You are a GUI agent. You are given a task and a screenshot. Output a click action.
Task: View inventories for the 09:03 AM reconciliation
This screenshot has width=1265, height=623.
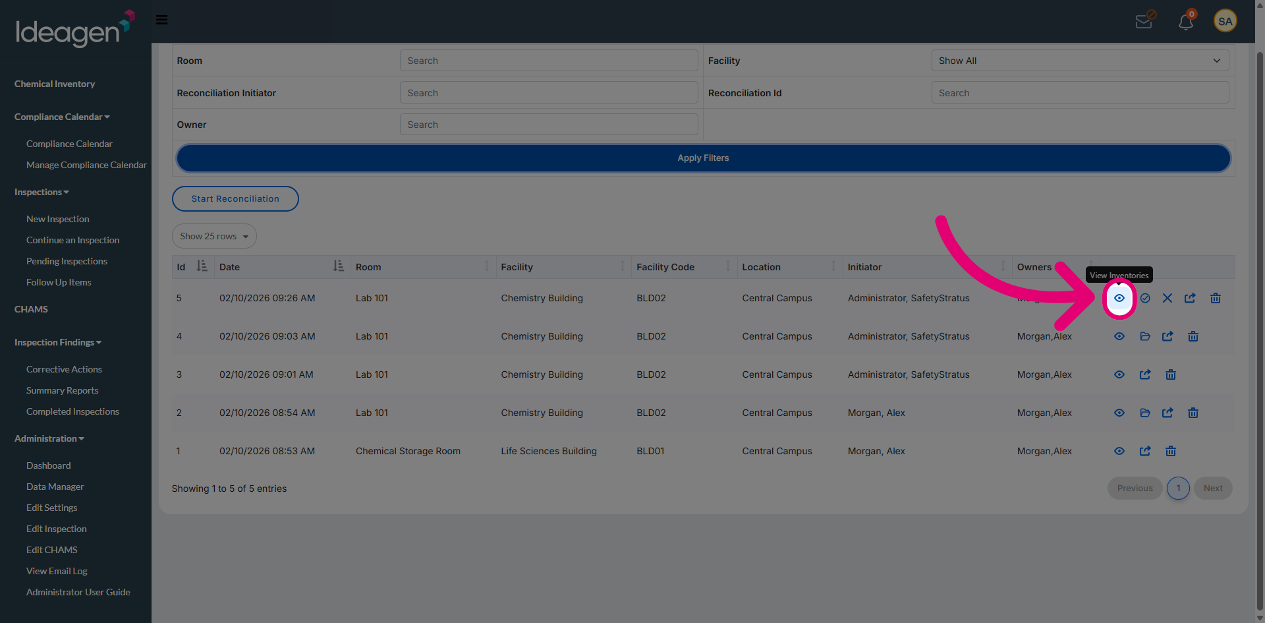coord(1119,336)
